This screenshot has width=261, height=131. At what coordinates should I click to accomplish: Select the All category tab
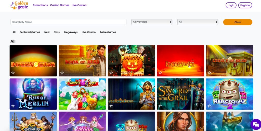(14, 32)
